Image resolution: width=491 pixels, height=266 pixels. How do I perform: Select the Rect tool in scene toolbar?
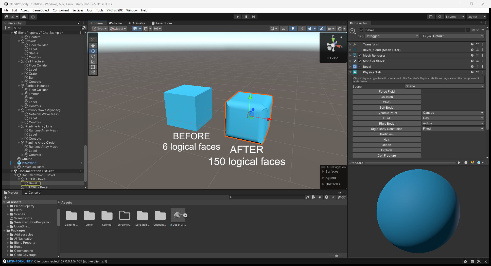[93, 67]
